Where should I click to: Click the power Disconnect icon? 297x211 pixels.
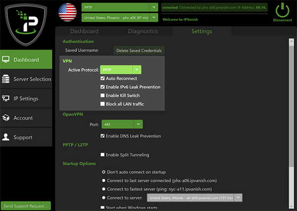[x=283, y=10]
